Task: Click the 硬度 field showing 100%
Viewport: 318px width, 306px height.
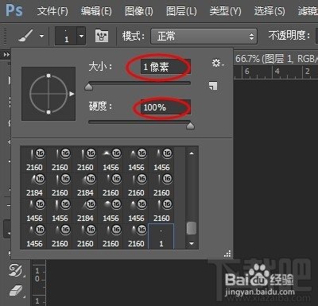Action: [165, 107]
